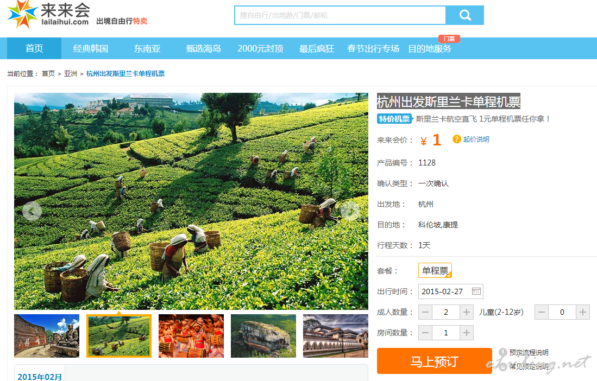Viewport: 597px width, 381px height.
Task: Open the 起价说明 link
Action: [x=476, y=139]
